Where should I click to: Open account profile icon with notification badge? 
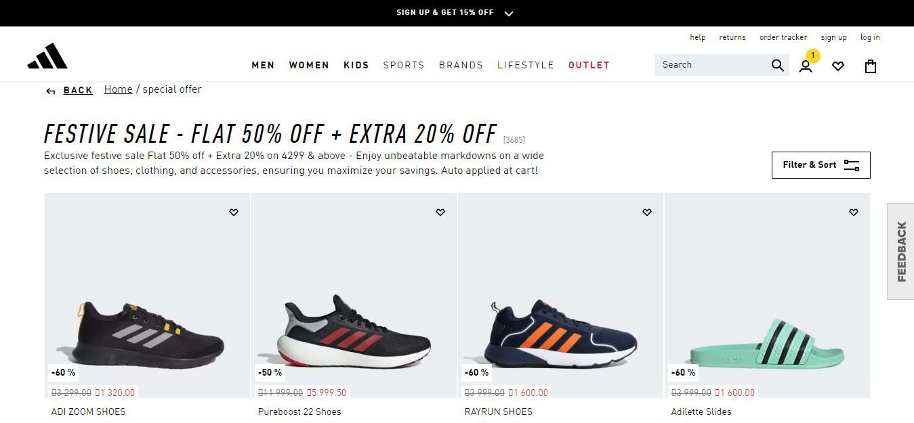click(x=805, y=66)
